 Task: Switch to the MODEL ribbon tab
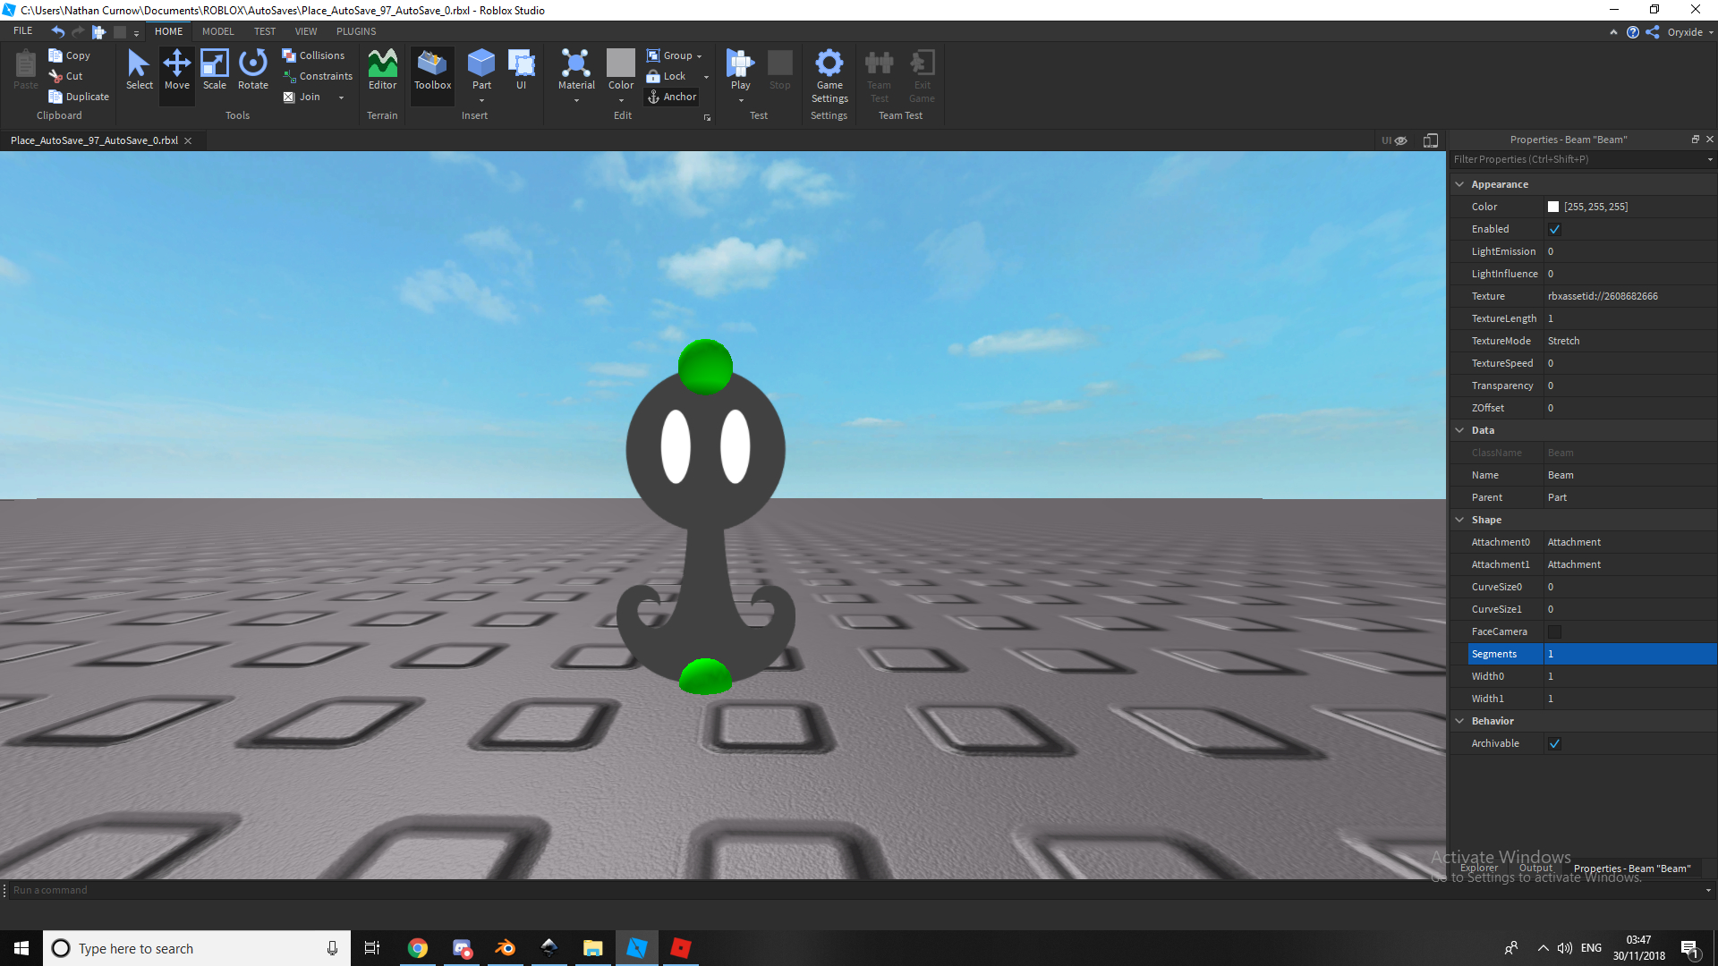click(x=217, y=30)
